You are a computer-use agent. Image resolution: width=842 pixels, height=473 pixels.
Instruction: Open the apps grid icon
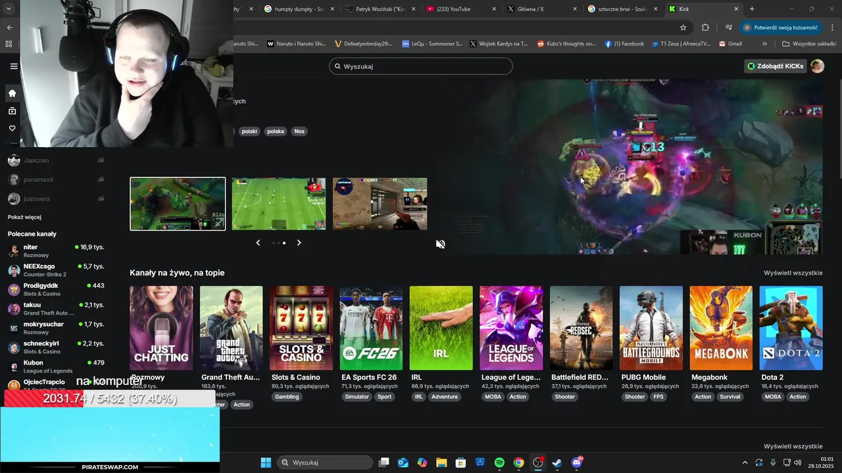[9, 44]
